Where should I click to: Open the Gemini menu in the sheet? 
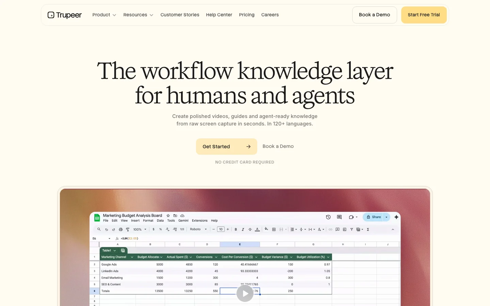point(183,221)
